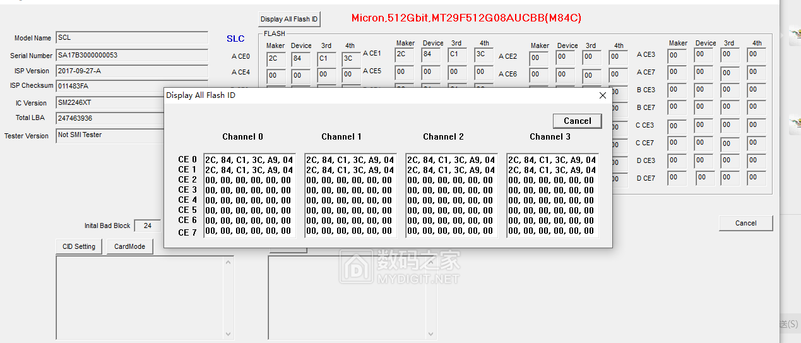Click A CE0 Maker field 2C

[275, 59]
